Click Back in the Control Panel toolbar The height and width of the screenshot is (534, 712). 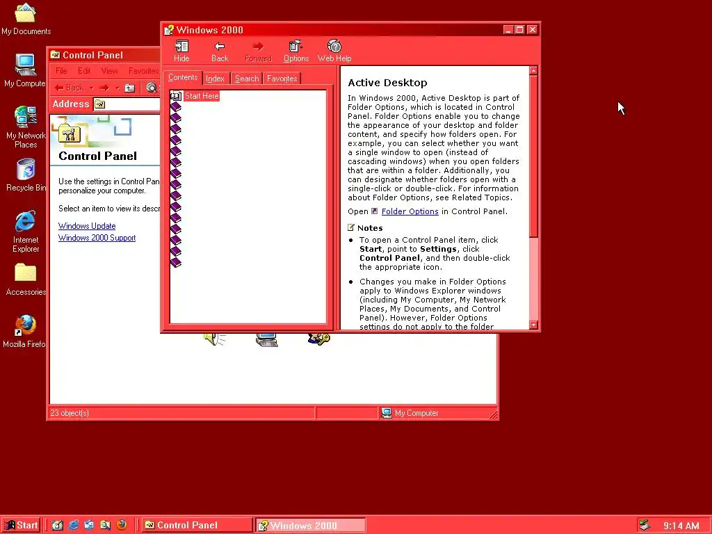pos(70,88)
